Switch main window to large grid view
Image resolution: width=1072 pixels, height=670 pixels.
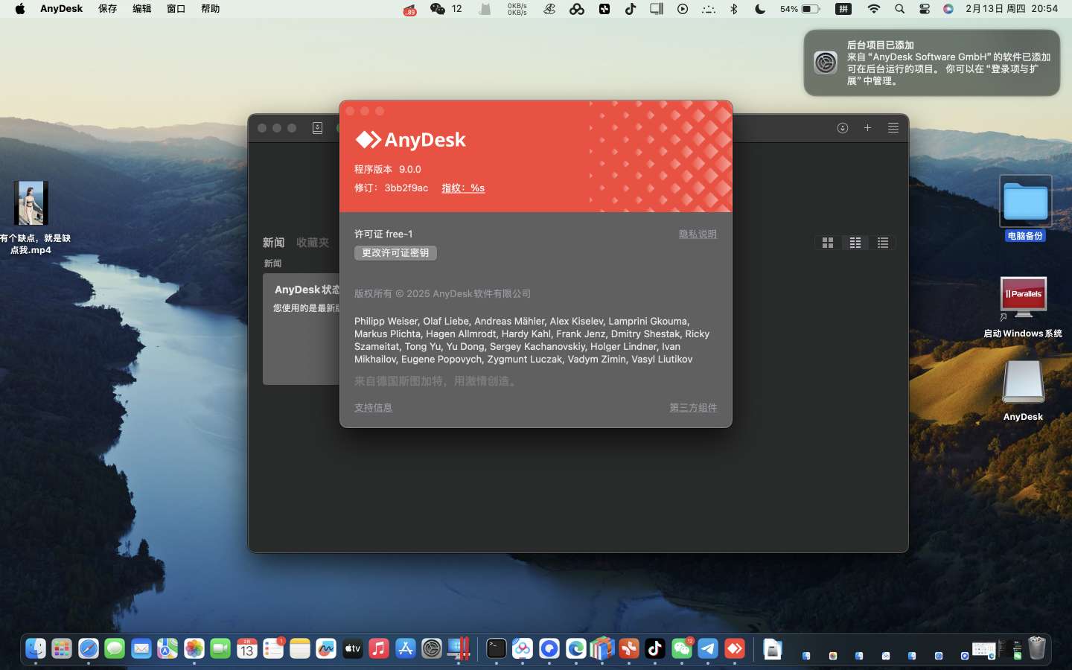coord(828,243)
